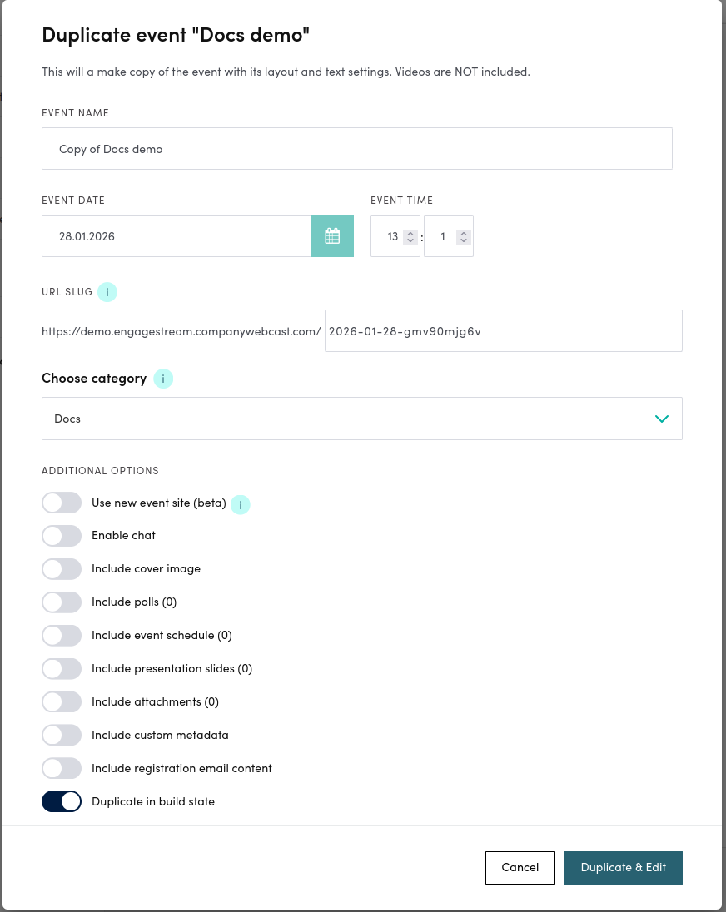Disable Duplicate in build state
Image resolution: width=726 pixels, height=912 pixels.
[x=62, y=801]
